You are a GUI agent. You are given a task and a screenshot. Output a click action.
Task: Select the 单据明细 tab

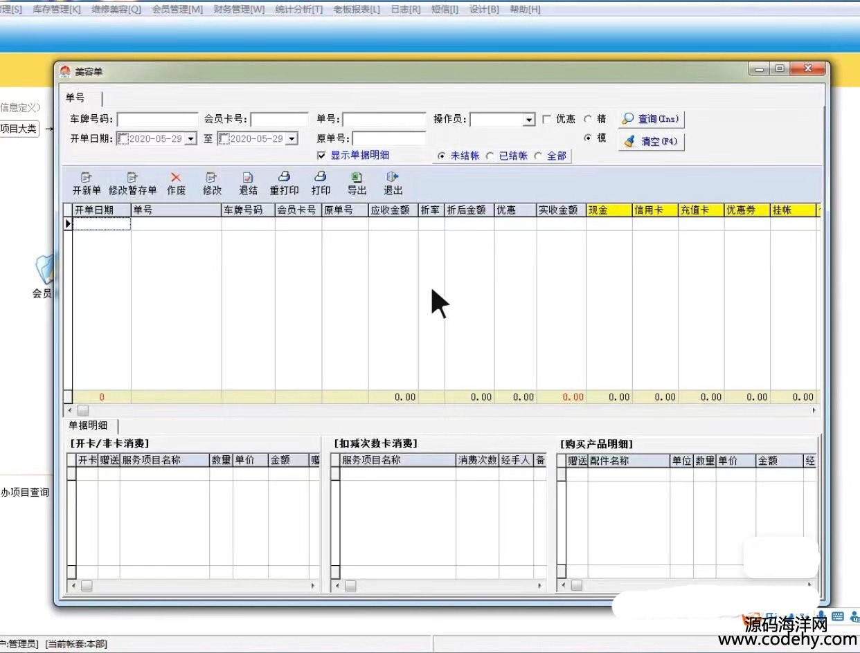88,425
